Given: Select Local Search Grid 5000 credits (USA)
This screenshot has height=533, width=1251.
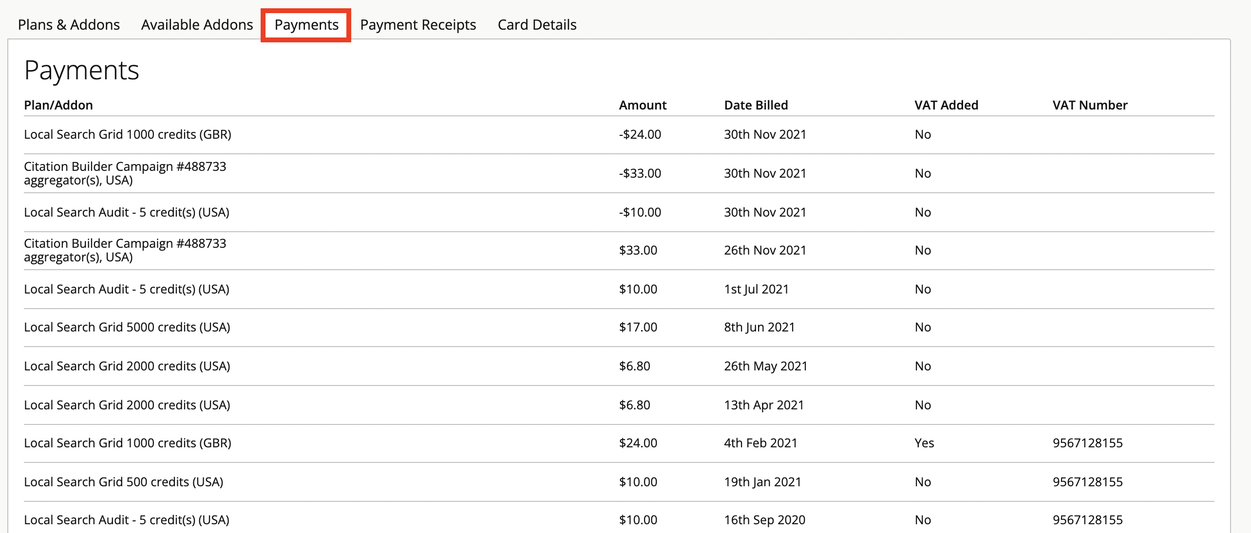Looking at the screenshot, I should 127,327.
